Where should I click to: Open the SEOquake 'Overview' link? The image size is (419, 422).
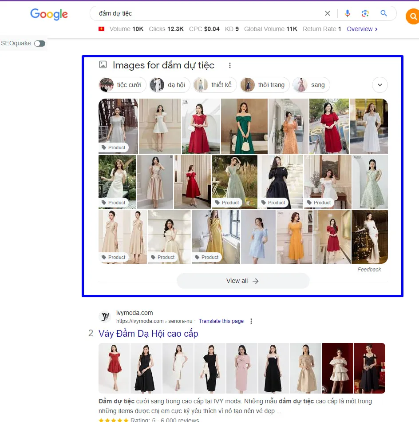pyautogui.click(x=360, y=29)
